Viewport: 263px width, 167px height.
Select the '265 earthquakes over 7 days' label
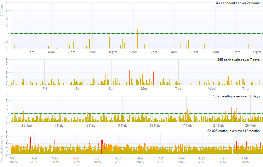pos(238,60)
